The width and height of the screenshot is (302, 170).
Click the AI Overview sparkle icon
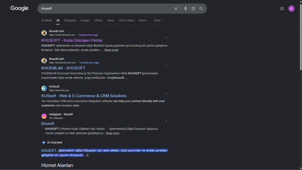click(44, 143)
